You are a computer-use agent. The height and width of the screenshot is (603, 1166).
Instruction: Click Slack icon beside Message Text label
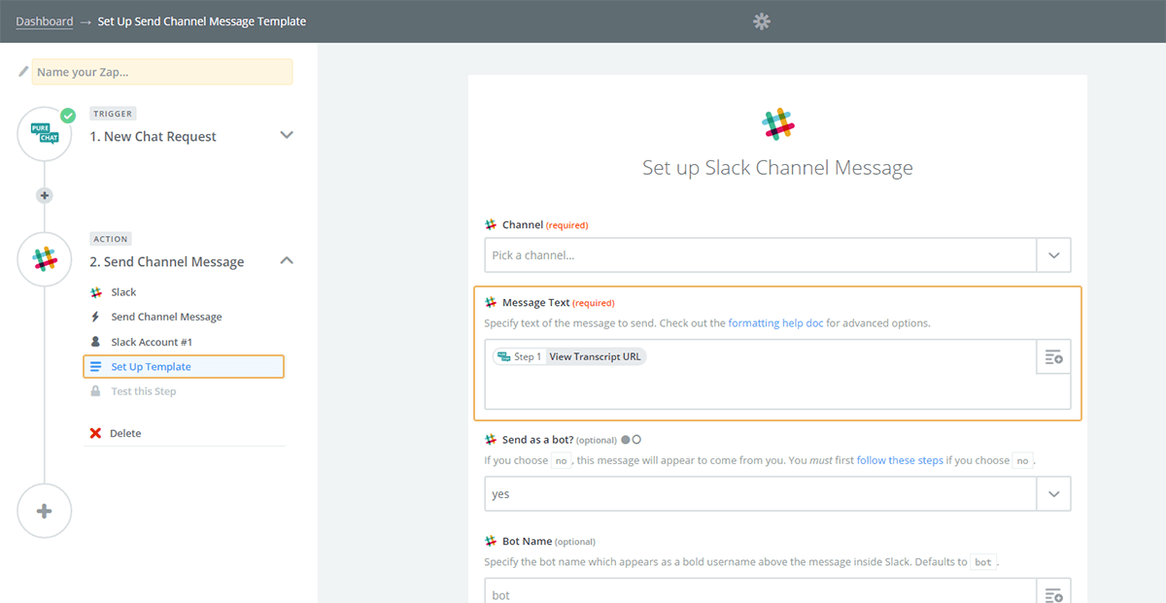[x=491, y=303]
